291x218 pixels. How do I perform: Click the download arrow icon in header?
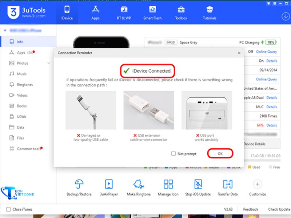coord(286,16)
